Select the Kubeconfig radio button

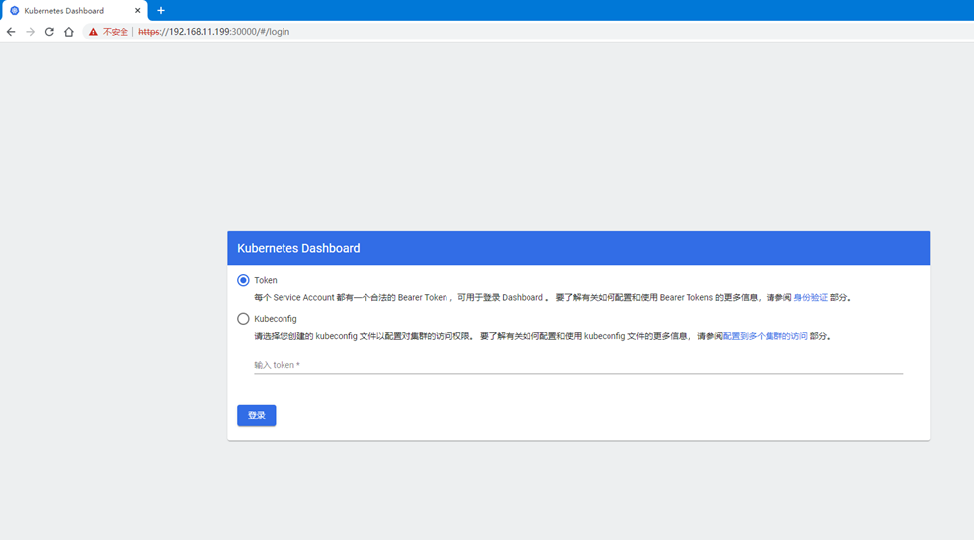[243, 319]
